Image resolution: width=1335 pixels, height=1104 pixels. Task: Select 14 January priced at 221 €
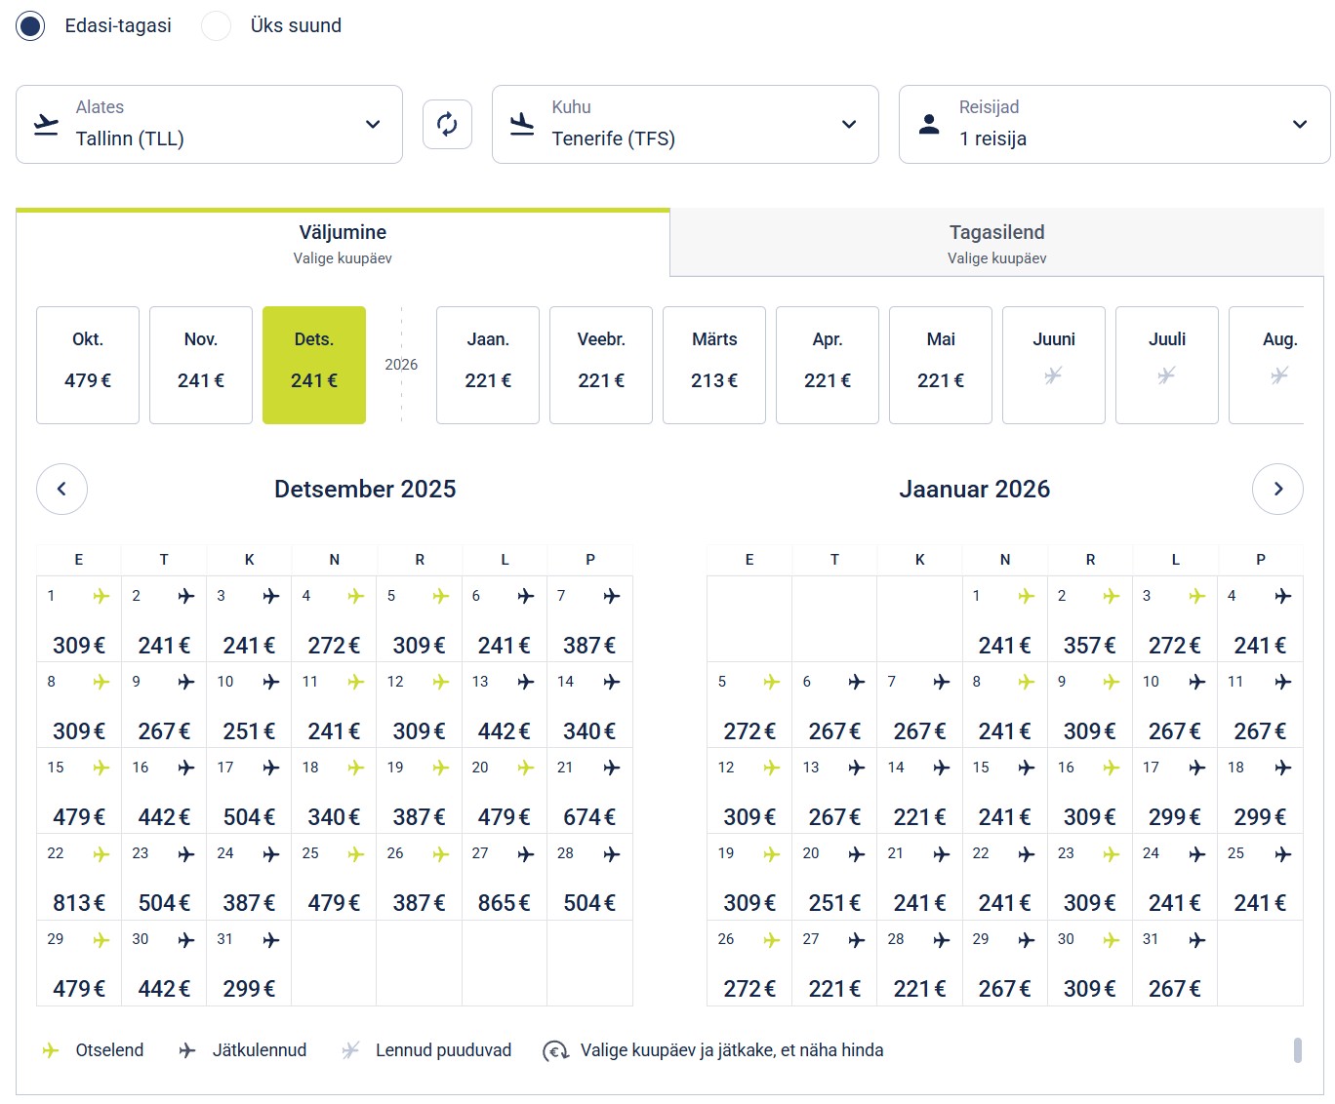pyautogui.click(x=919, y=793)
